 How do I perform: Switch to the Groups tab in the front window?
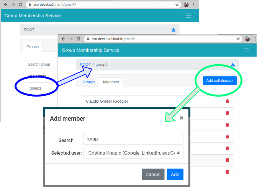coord(89,82)
